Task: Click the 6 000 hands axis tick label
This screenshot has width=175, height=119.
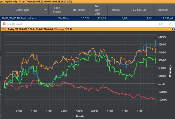Action: [x=94, y=111]
